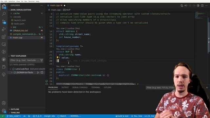Select main.cpp in the explorer tree
210x118 pixels.
[x=26, y=38]
